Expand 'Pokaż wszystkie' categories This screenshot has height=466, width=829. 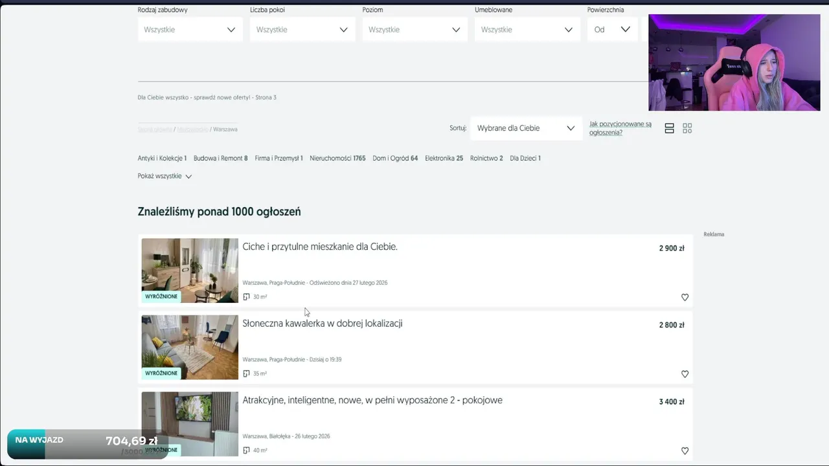tap(165, 176)
